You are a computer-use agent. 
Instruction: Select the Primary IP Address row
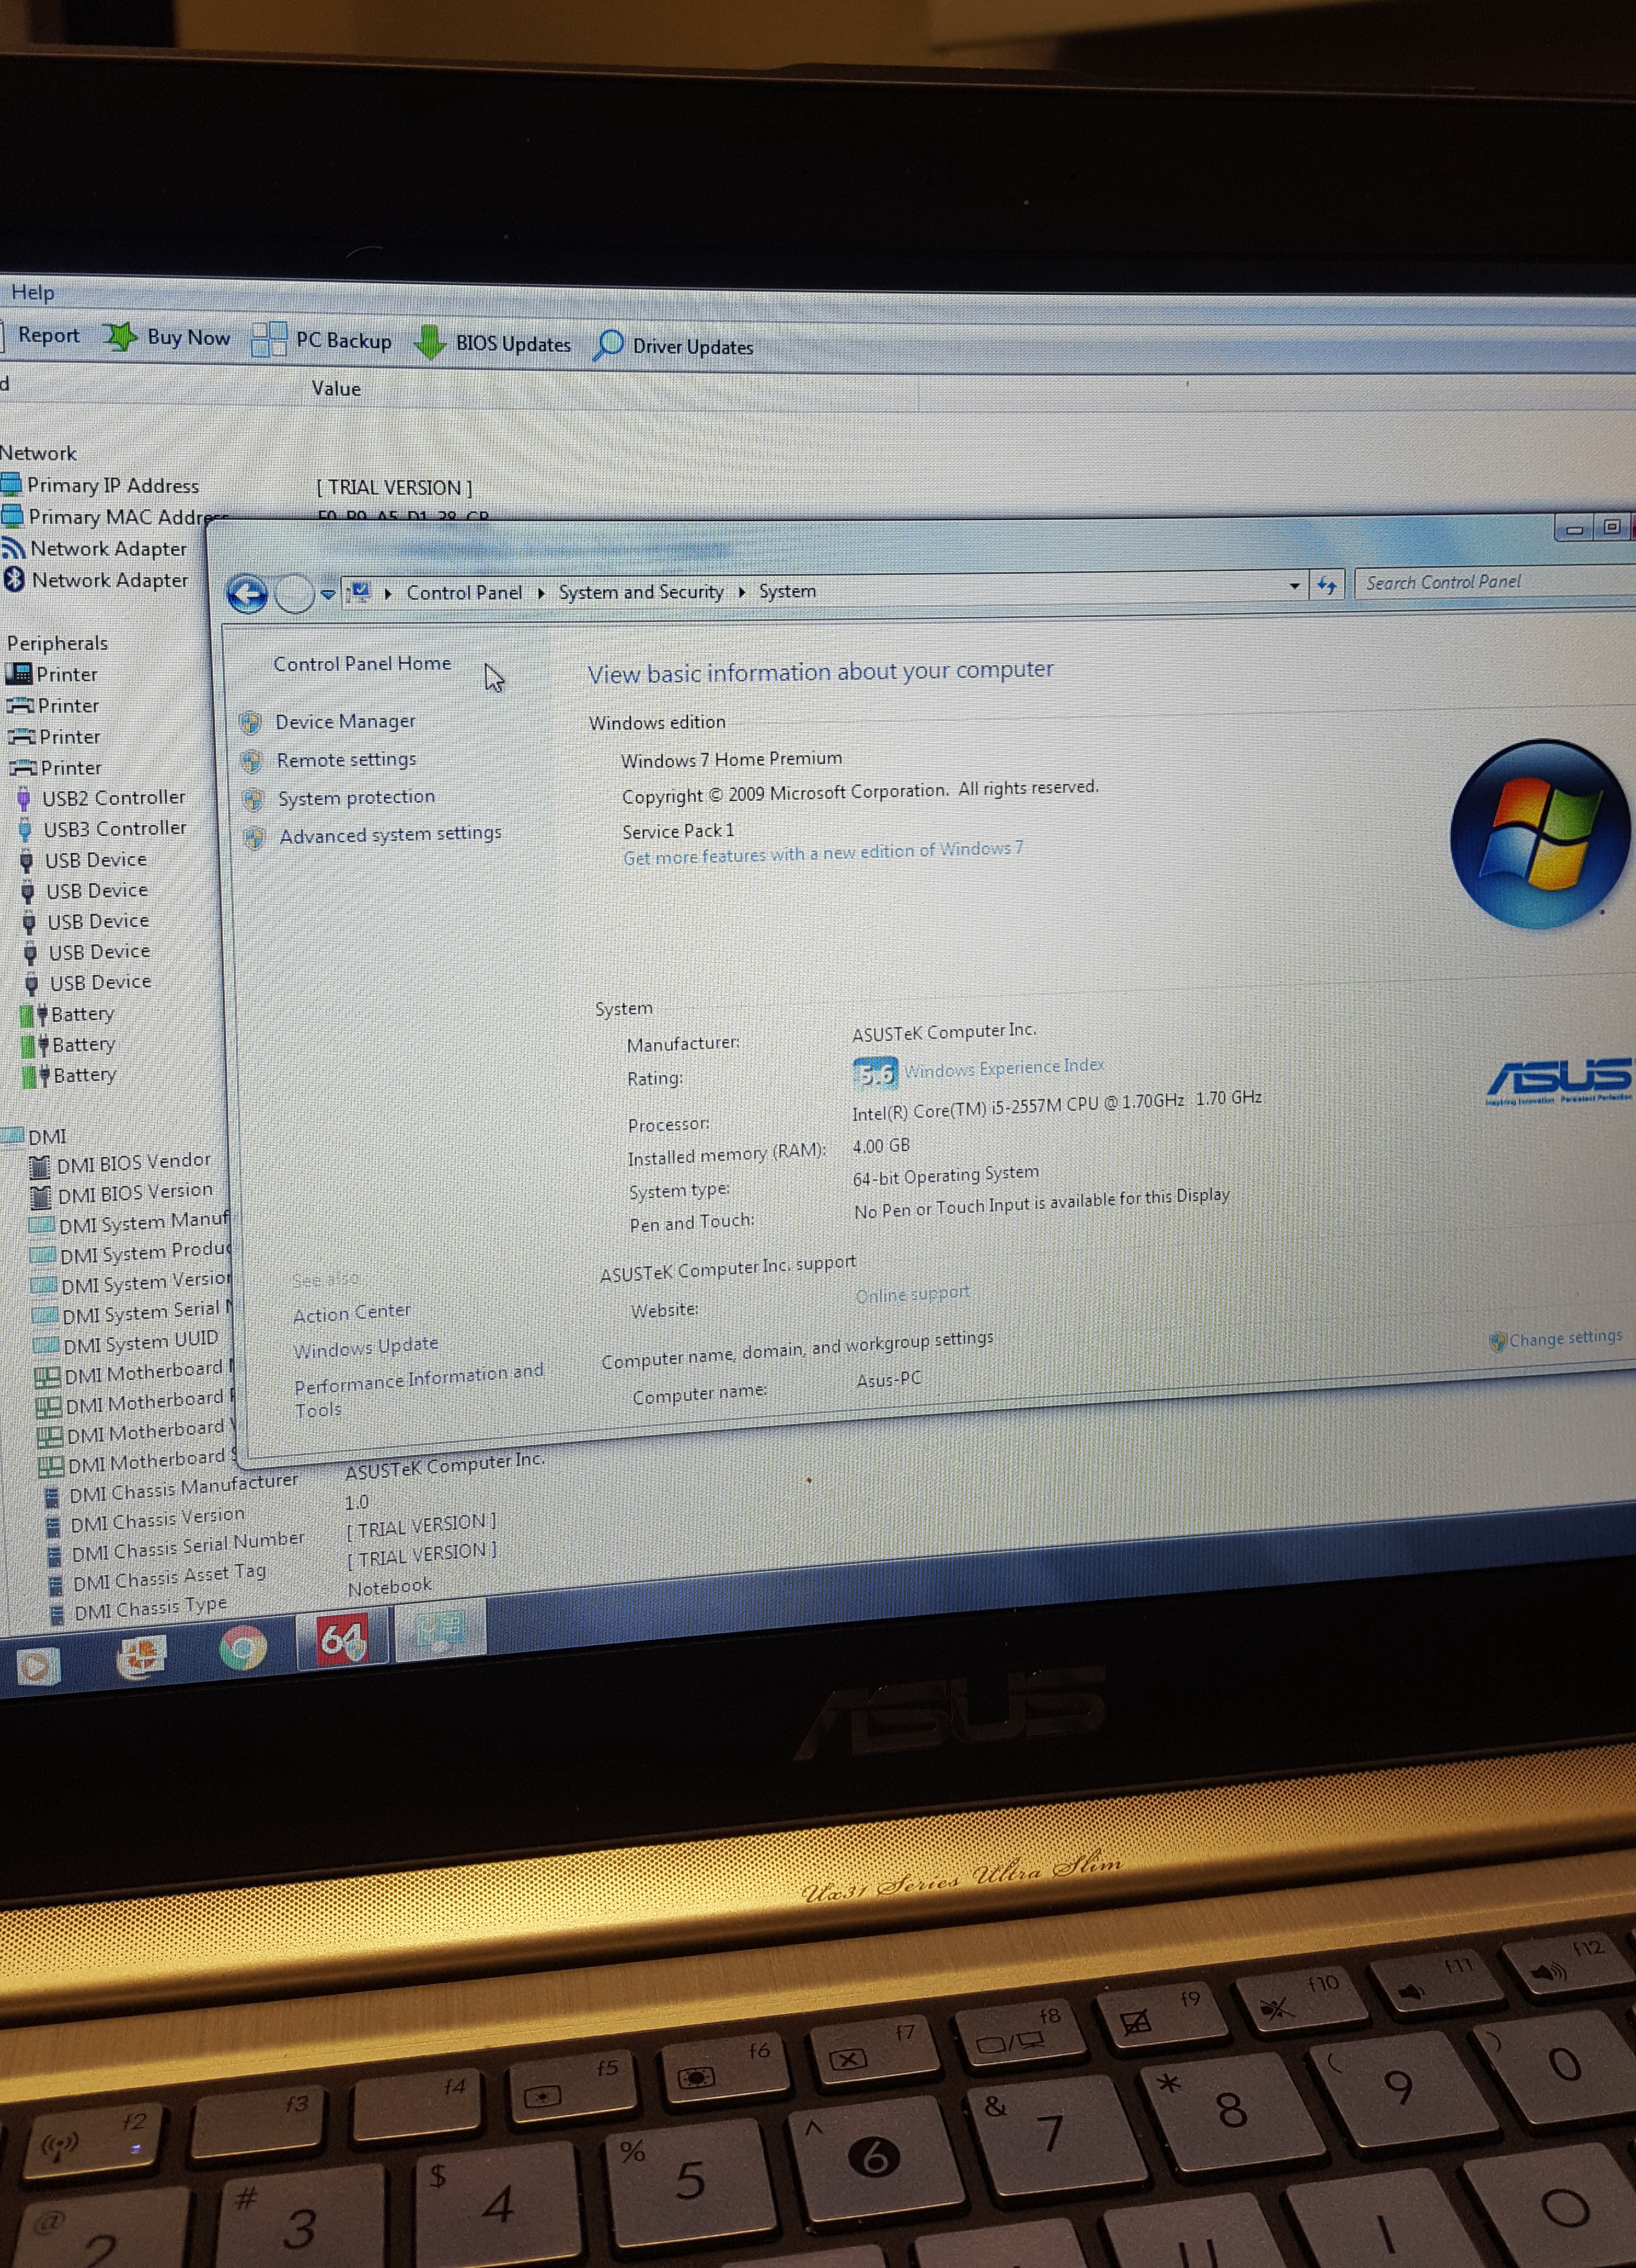pyautogui.click(x=236, y=486)
